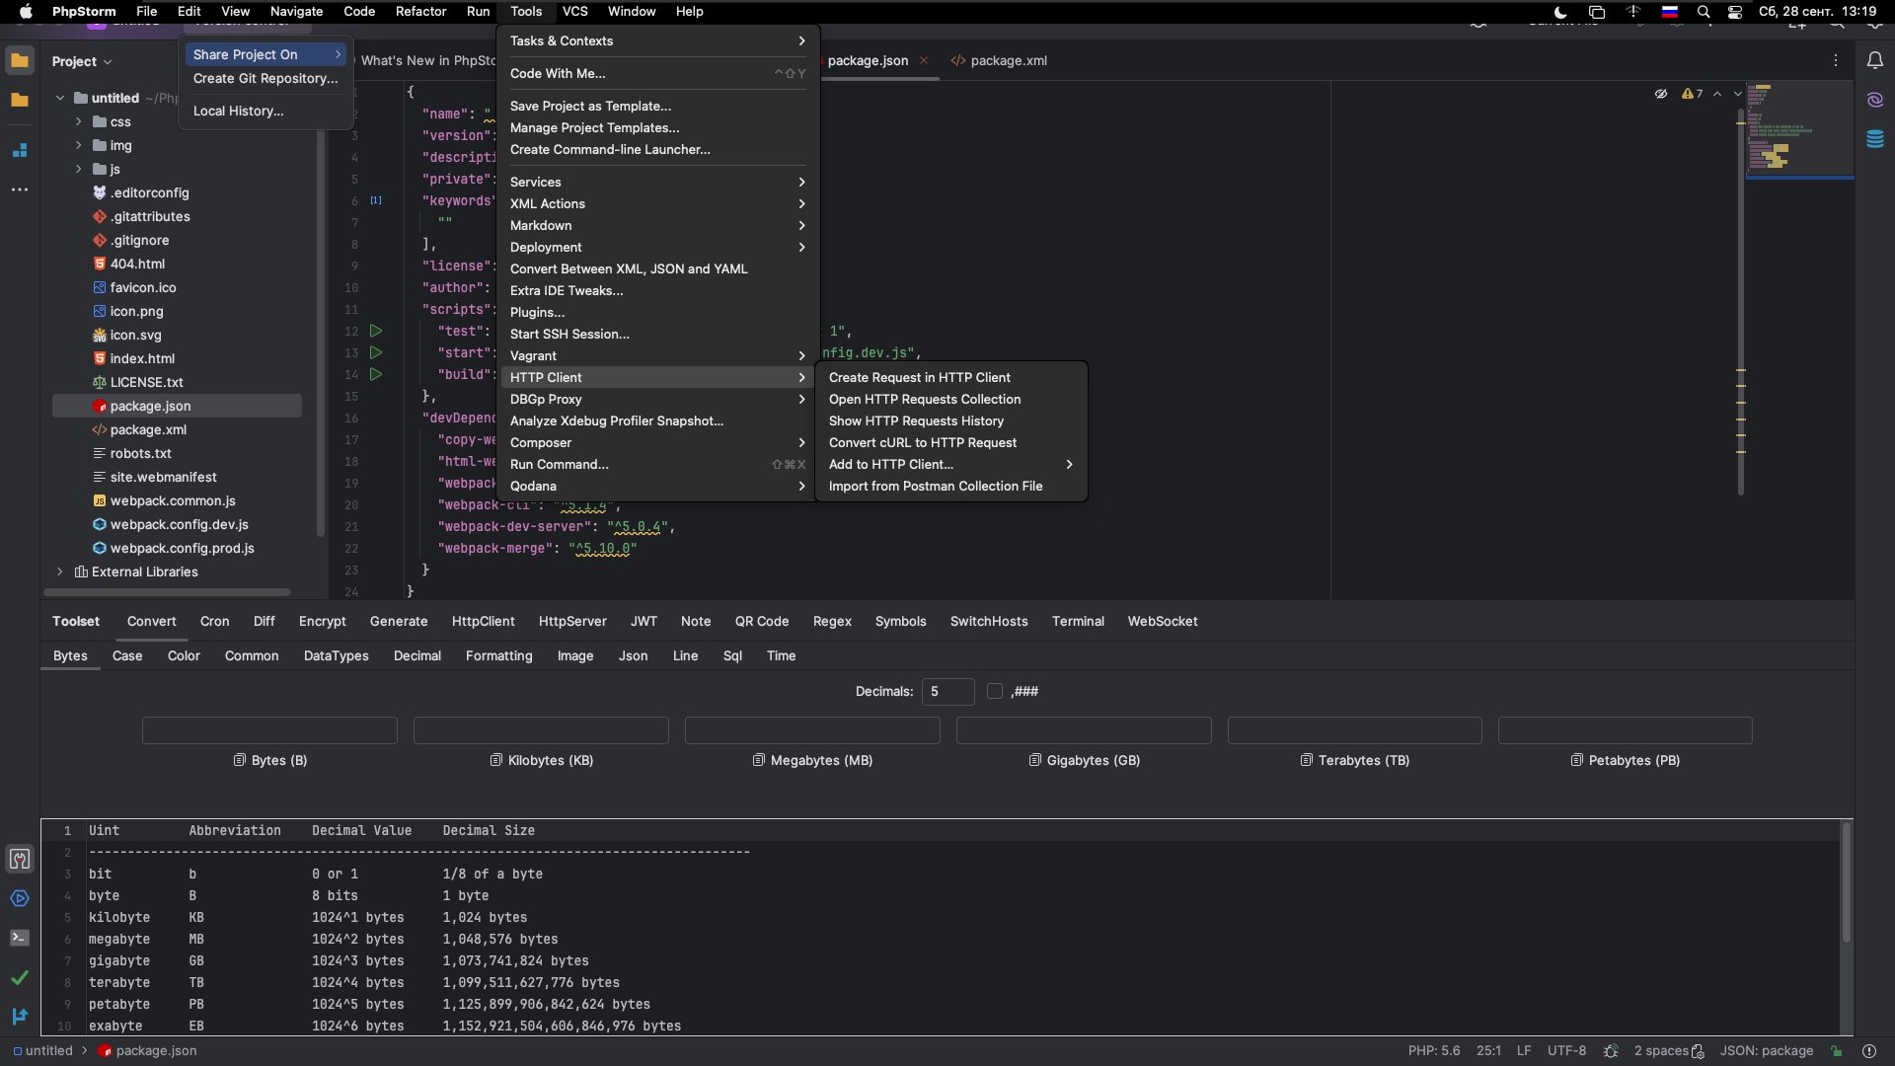Open the Notifications bell panel
Viewport: 1895px width, 1066px height.
(x=1874, y=60)
